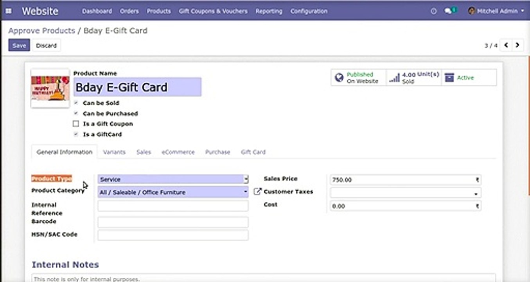Switch to the Variants tab
530x282 pixels.
point(114,152)
